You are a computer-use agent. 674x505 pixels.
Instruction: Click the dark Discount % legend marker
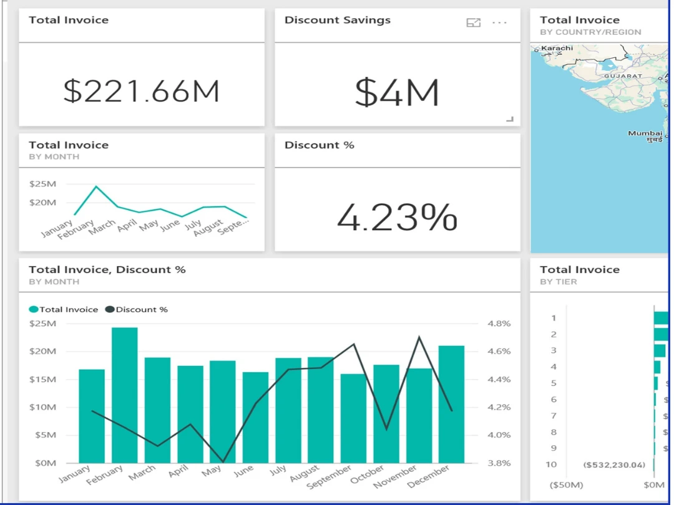pos(110,309)
